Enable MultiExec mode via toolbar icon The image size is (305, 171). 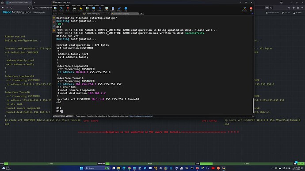[x=100, y=9]
